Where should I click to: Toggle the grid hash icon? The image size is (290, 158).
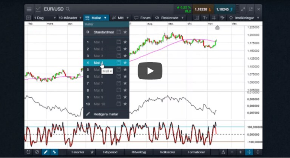click(214, 18)
